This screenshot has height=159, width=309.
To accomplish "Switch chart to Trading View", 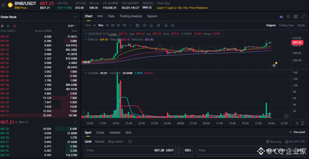I will [x=286, y=25].
